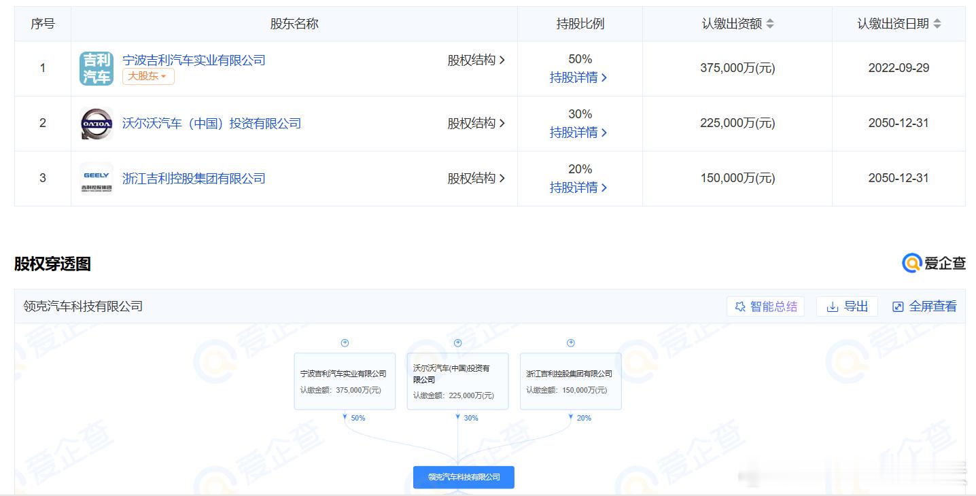
Task: Expand parent node above 沃尔沃汽车(中国)投资 card
Action: (x=457, y=343)
